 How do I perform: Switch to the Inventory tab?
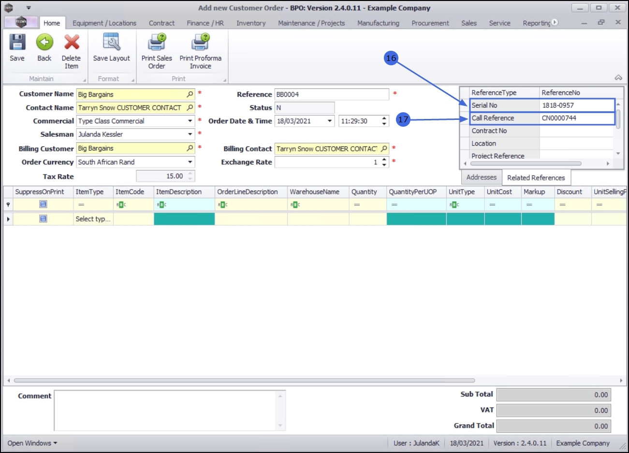point(251,23)
